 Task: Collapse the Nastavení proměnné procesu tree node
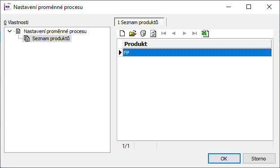(10, 31)
